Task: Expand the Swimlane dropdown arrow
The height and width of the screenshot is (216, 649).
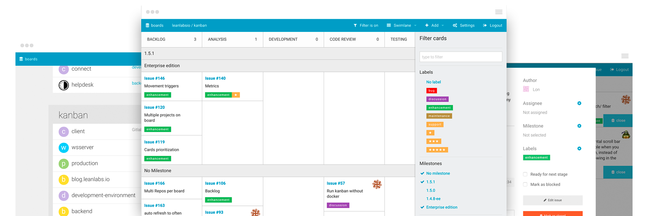Action: [x=415, y=26]
